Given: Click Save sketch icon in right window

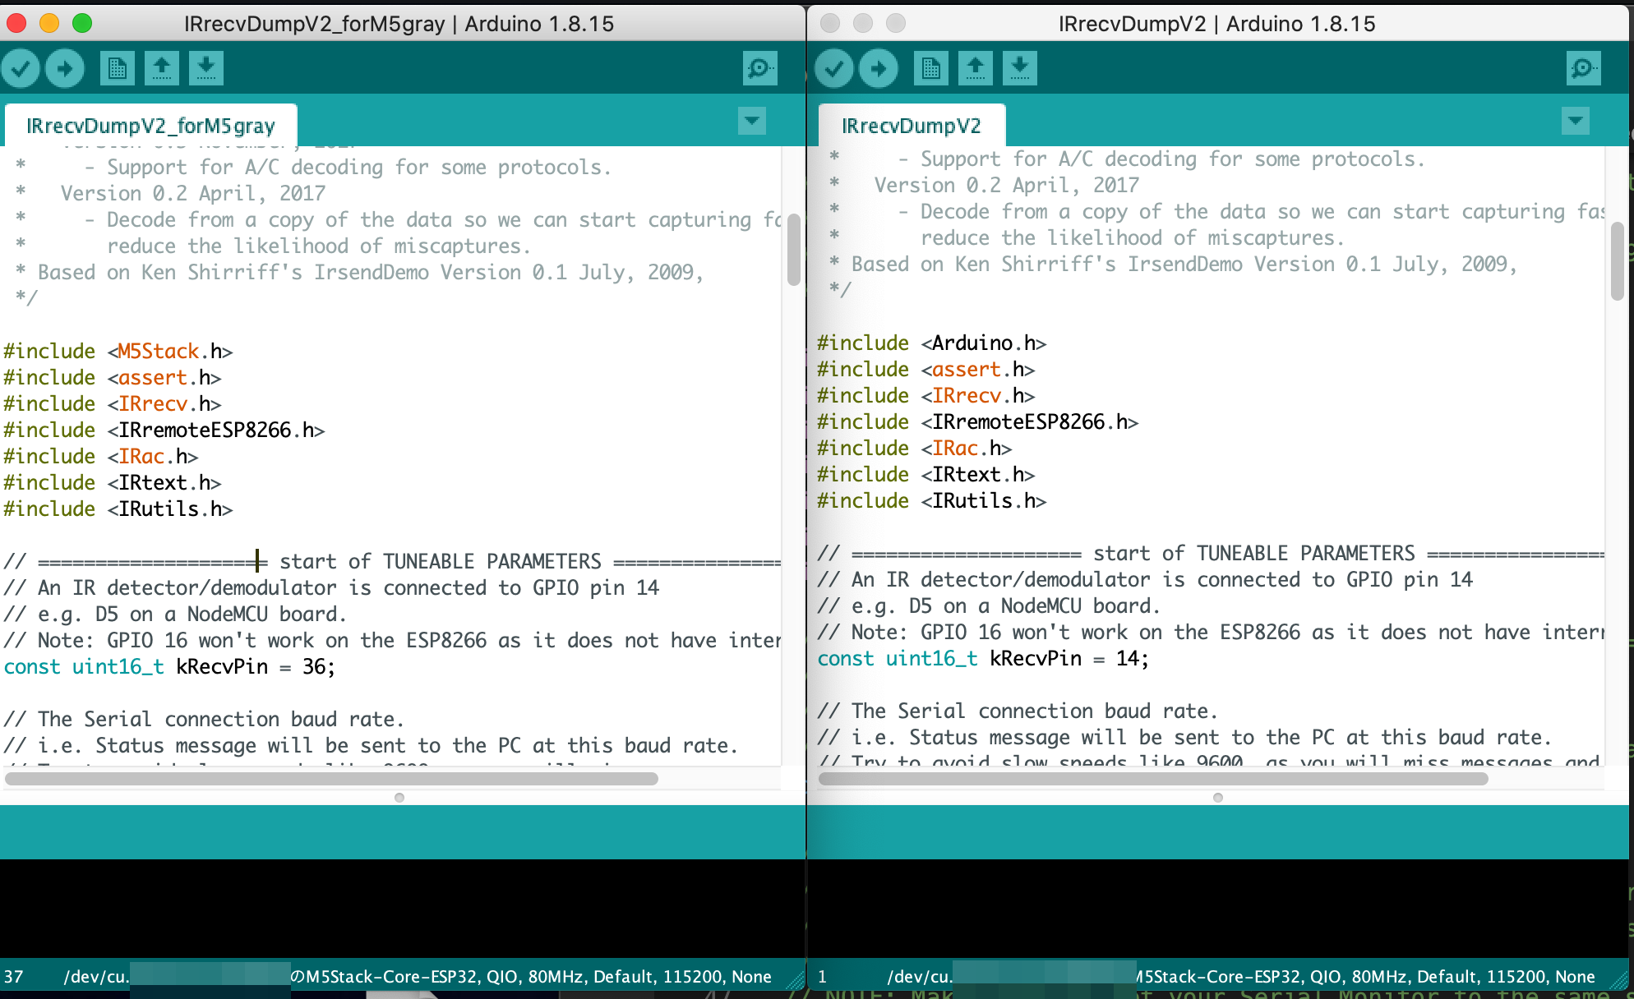Looking at the screenshot, I should coord(1020,68).
